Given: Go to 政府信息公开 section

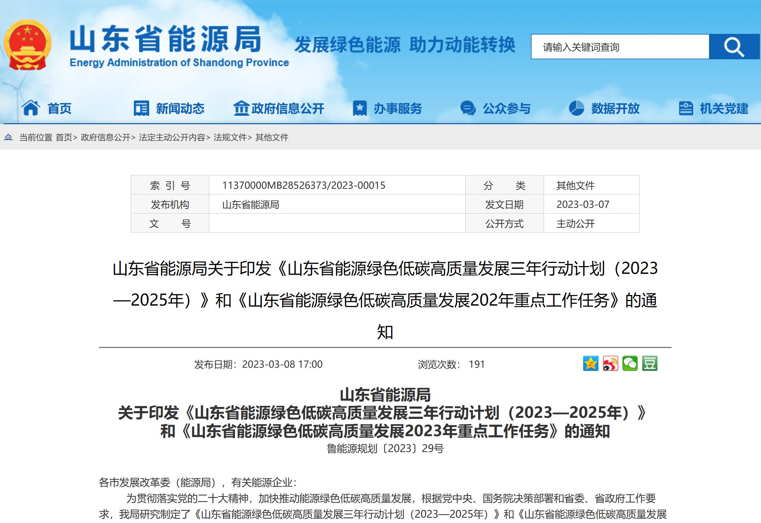Looking at the screenshot, I should point(288,108).
